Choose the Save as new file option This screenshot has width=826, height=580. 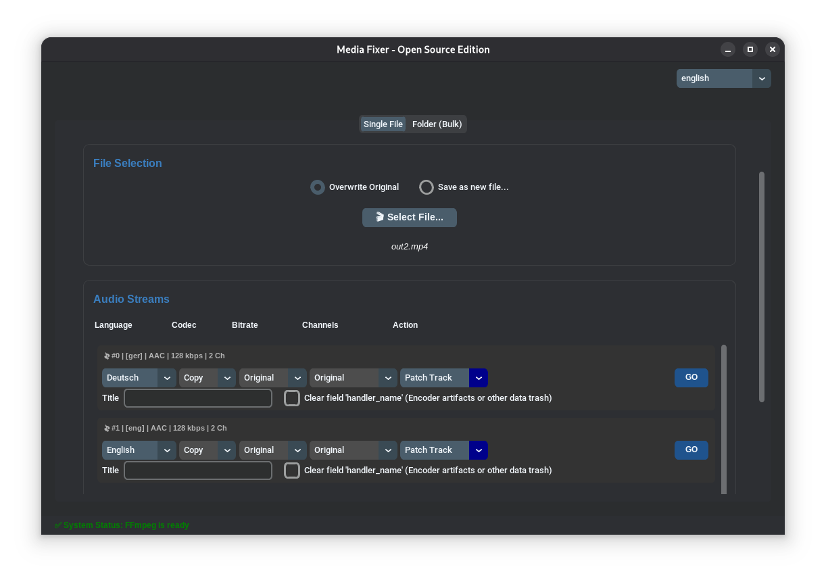[427, 187]
